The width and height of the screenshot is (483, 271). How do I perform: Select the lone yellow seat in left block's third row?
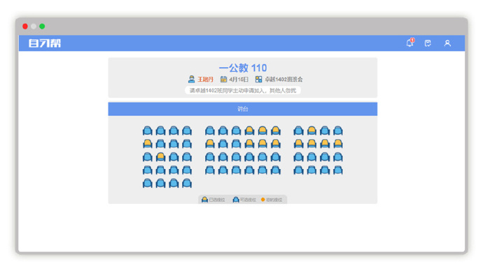tap(160, 157)
